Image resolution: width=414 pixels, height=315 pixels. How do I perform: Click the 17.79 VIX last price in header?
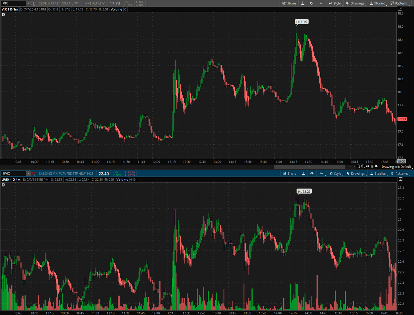pos(115,4)
